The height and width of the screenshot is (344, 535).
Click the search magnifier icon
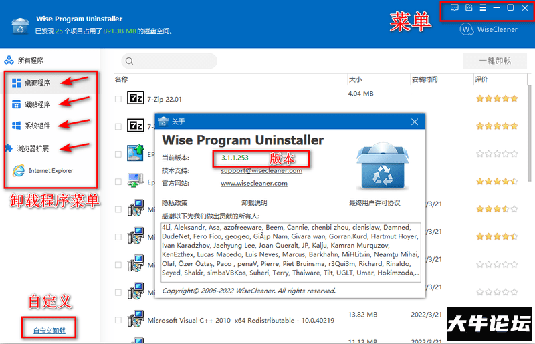(129, 61)
